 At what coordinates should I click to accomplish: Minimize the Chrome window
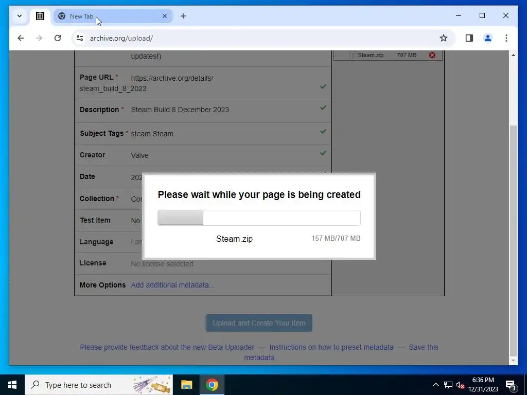click(x=459, y=15)
